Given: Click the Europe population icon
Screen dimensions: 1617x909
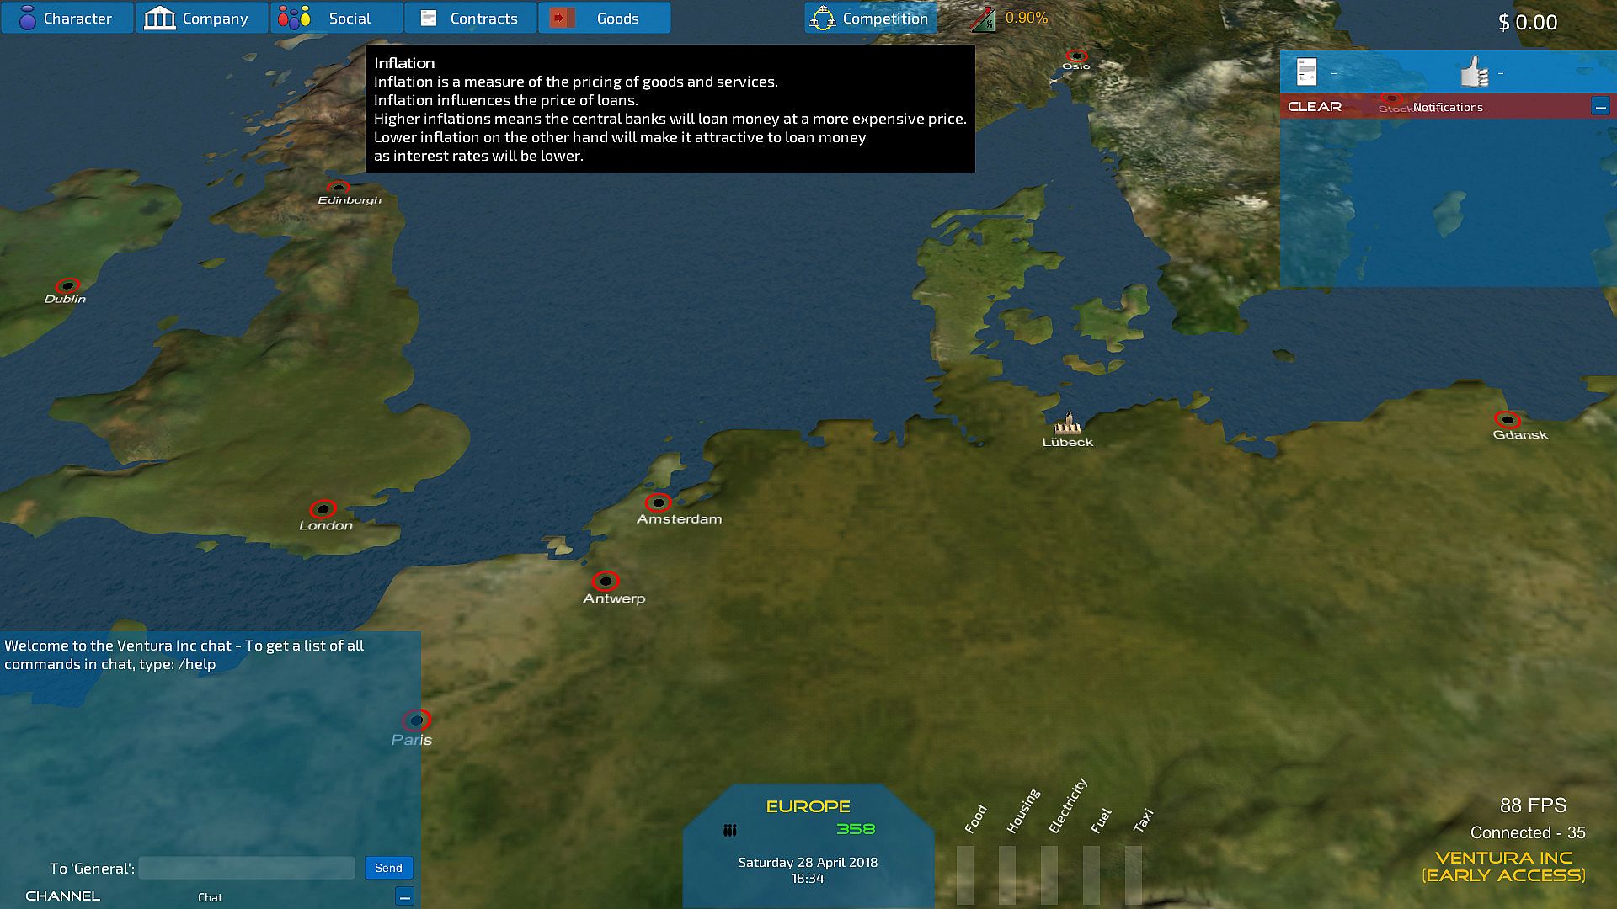Looking at the screenshot, I should click(730, 830).
